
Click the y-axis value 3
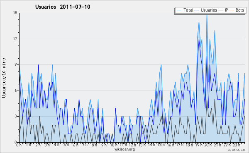coord(16,116)
